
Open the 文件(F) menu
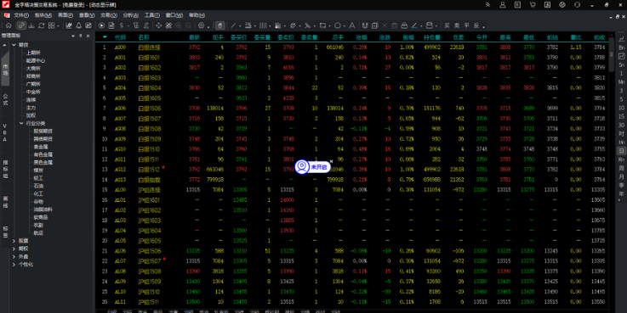[21, 15]
